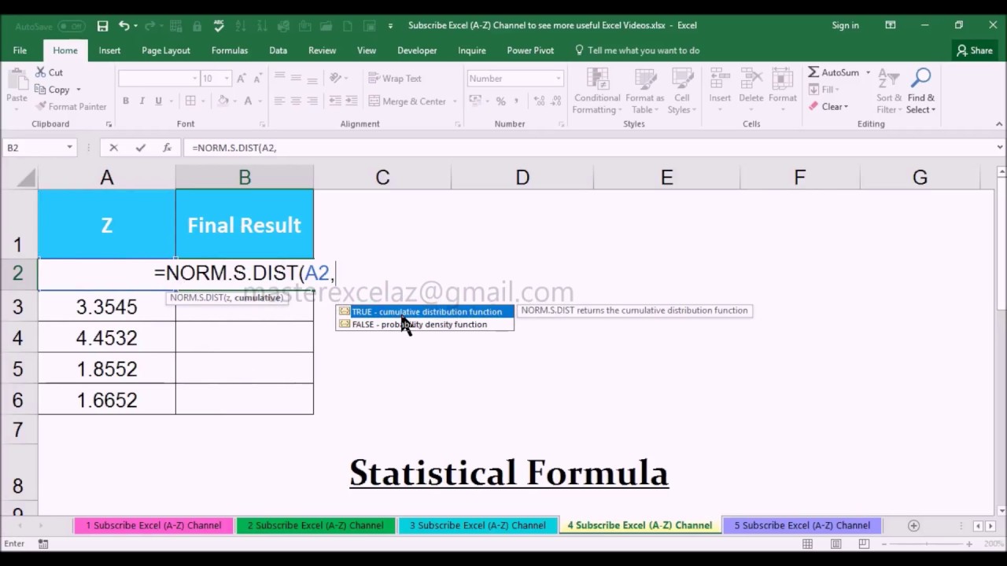The image size is (1007, 566).
Task: Add a new sheet with plus button
Action: tap(913, 525)
